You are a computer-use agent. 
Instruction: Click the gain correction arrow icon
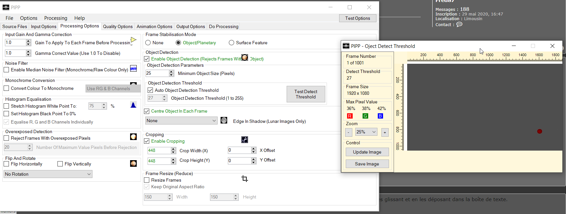[x=133, y=40]
